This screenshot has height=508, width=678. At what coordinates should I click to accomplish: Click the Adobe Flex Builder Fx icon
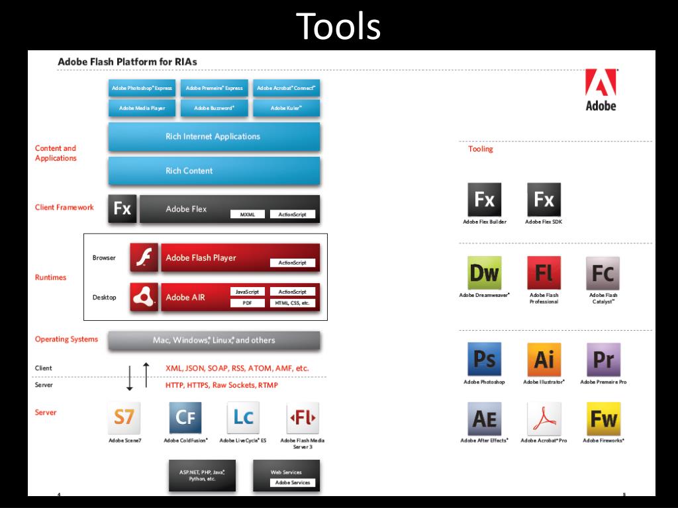[484, 199]
